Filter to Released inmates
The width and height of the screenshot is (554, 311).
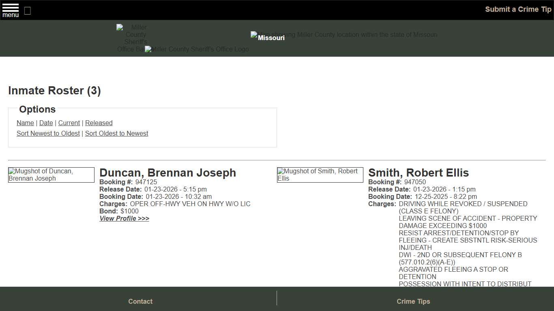click(99, 123)
